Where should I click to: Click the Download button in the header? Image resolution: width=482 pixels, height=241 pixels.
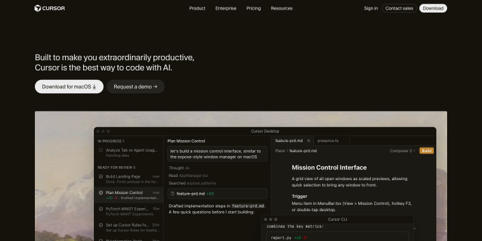click(433, 8)
